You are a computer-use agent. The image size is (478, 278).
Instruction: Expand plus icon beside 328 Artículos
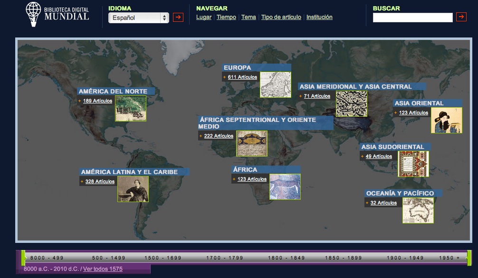[x=82, y=182]
